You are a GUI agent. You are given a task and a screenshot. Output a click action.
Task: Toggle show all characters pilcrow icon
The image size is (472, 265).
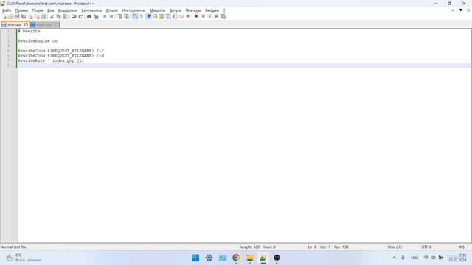click(x=142, y=16)
